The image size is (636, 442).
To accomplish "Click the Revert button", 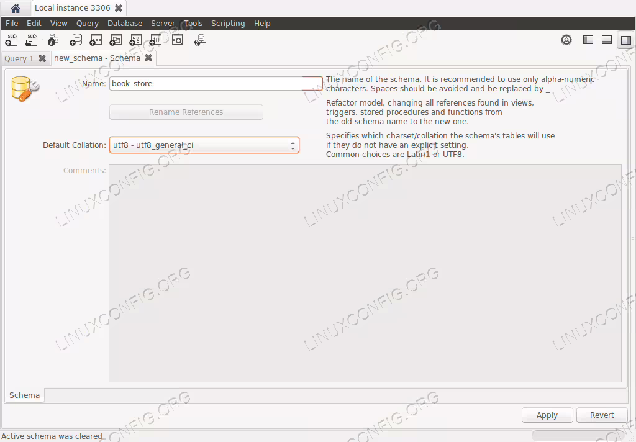I will (x=602, y=415).
